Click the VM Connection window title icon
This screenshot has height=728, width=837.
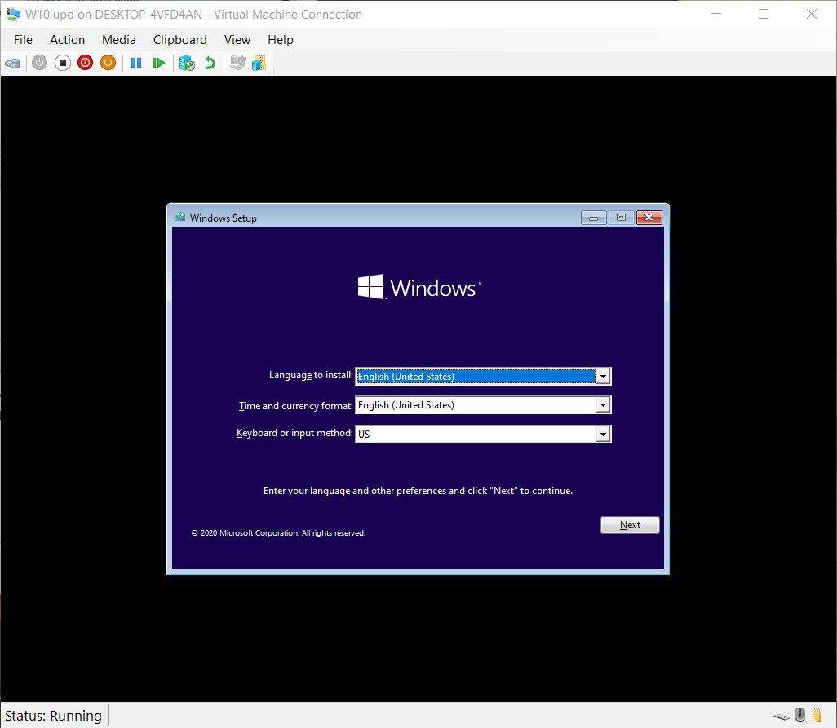[x=13, y=14]
